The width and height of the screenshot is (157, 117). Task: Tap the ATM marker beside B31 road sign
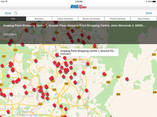[104, 74]
